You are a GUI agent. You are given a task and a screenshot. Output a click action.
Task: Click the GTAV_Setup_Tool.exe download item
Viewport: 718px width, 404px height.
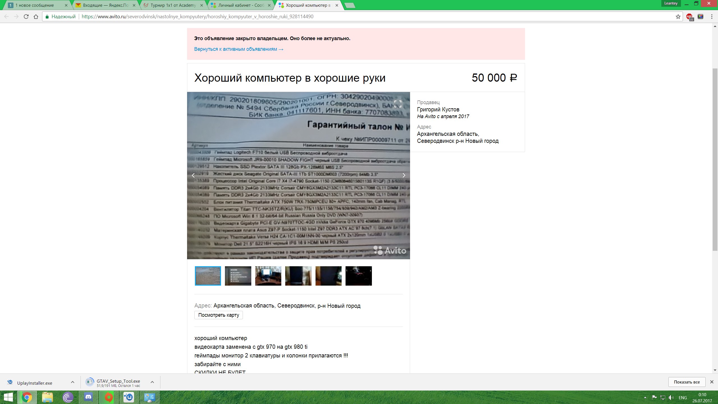tap(118, 383)
